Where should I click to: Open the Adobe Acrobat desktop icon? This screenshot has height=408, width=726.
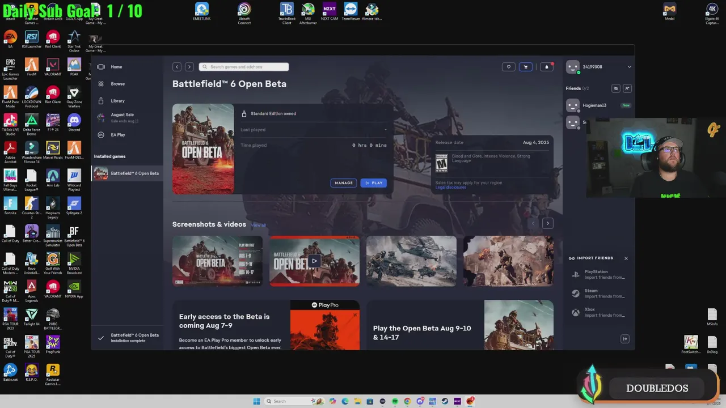pos(10,153)
